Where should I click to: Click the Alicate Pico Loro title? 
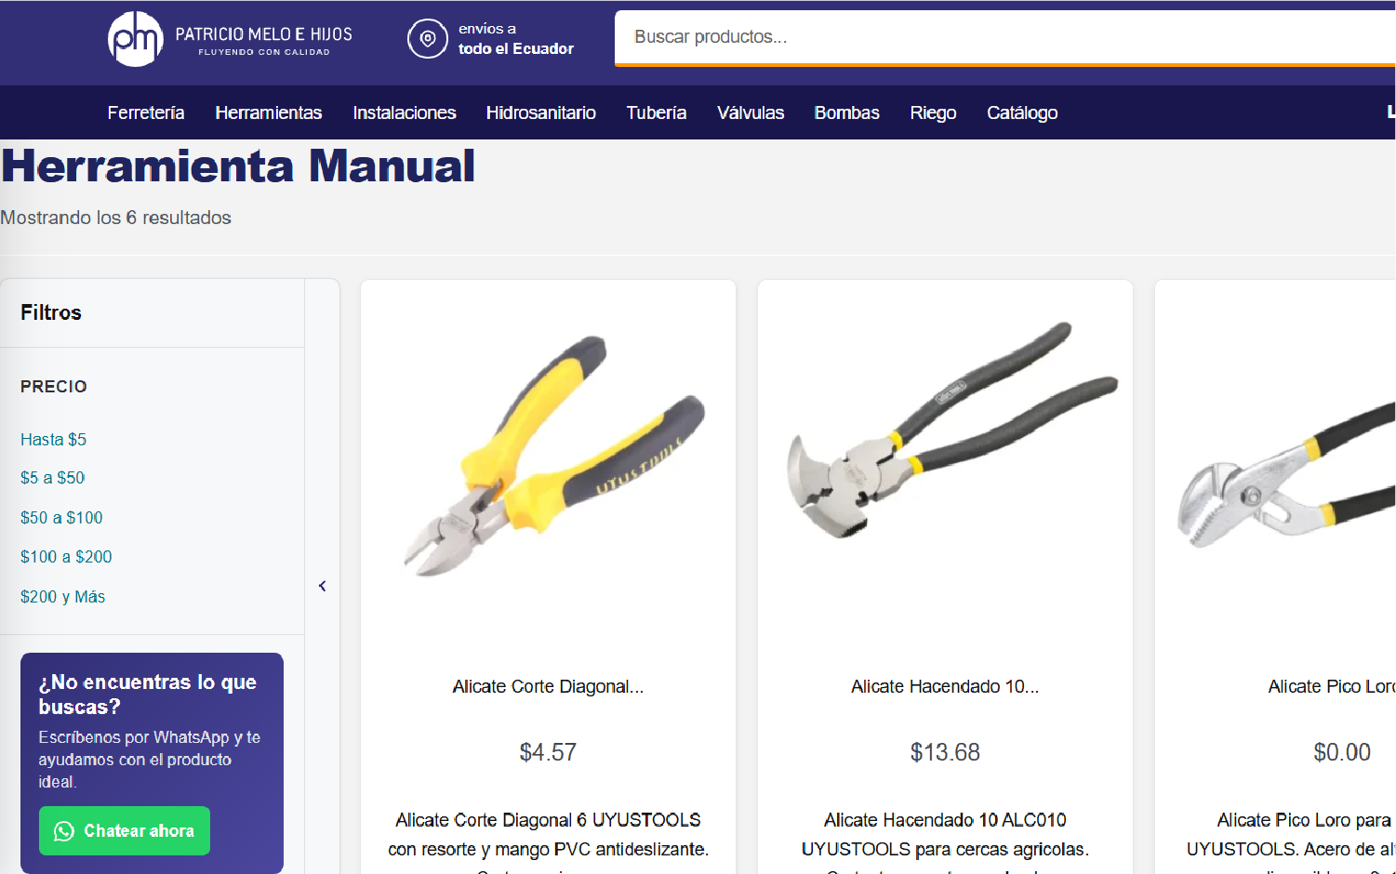[1332, 686]
